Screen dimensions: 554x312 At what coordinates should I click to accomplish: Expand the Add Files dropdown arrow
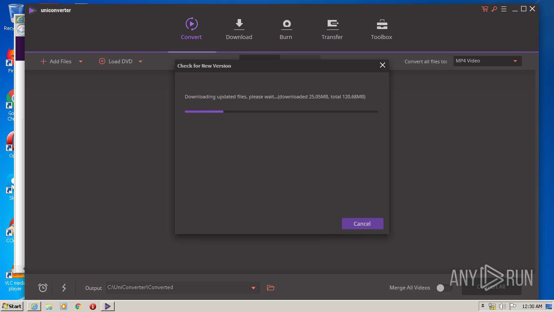point(81,62)
